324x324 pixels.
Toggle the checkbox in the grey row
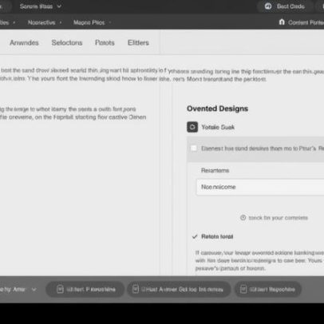point(194,148)
